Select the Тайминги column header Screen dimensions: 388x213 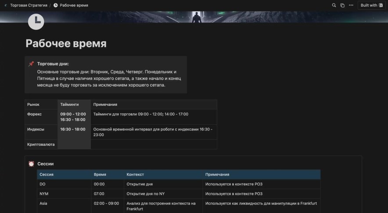69,105
